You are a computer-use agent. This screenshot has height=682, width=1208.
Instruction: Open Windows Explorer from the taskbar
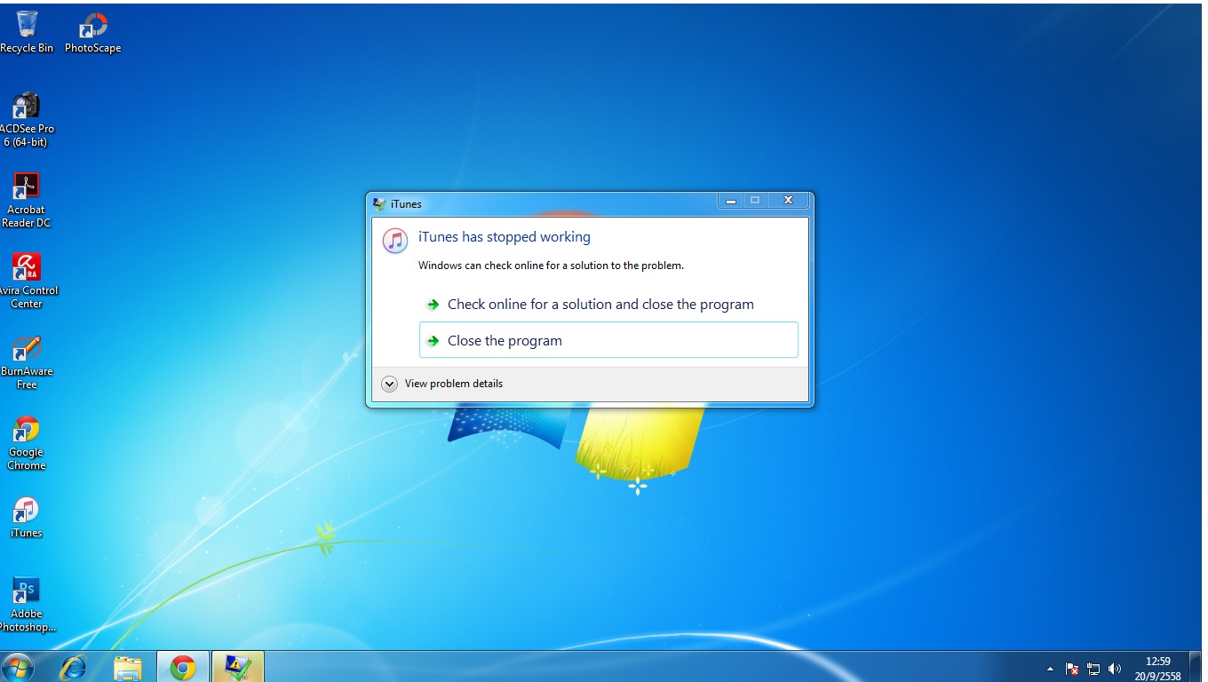point(129,667)
